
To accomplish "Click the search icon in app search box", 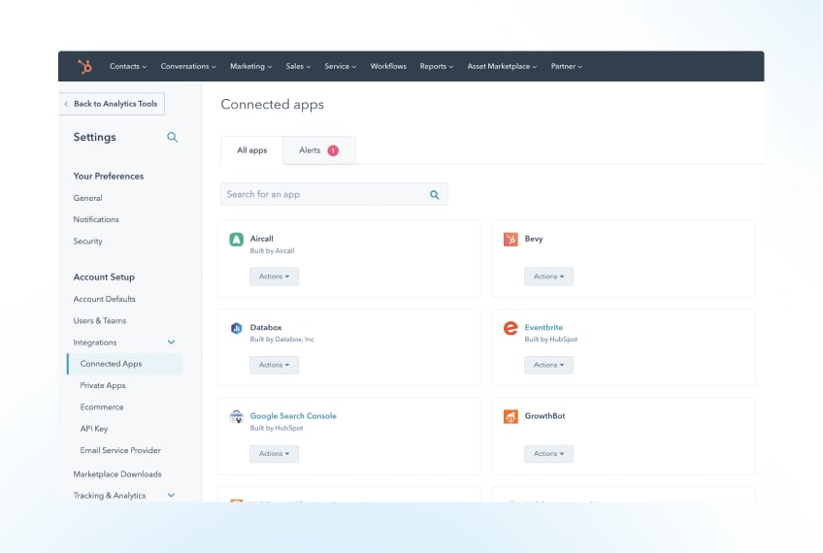I will point(435,195).
